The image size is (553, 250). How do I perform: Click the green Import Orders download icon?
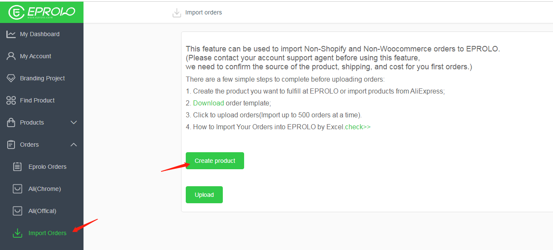tap(17, 233)
